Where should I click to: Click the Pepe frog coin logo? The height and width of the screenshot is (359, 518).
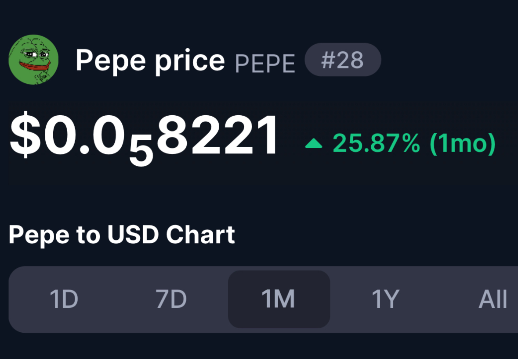tap(33, 60)
